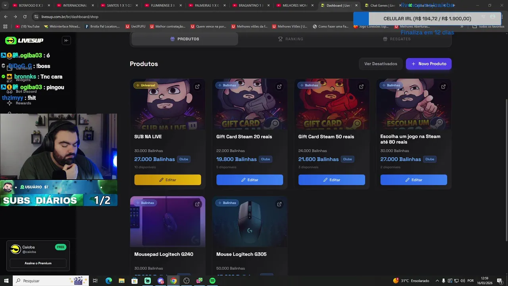Open Spotify from the taskbar
This screenshot has height=286, width=508.
point(212,281)
